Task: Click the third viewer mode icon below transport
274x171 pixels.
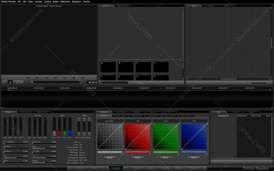Action: point(16,82)
